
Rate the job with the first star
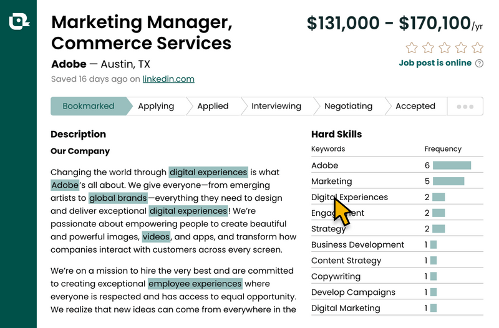click(412, 48)
